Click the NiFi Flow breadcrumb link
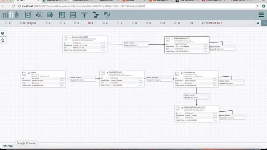This screenshot has height=150, width=267. (8, 146)
